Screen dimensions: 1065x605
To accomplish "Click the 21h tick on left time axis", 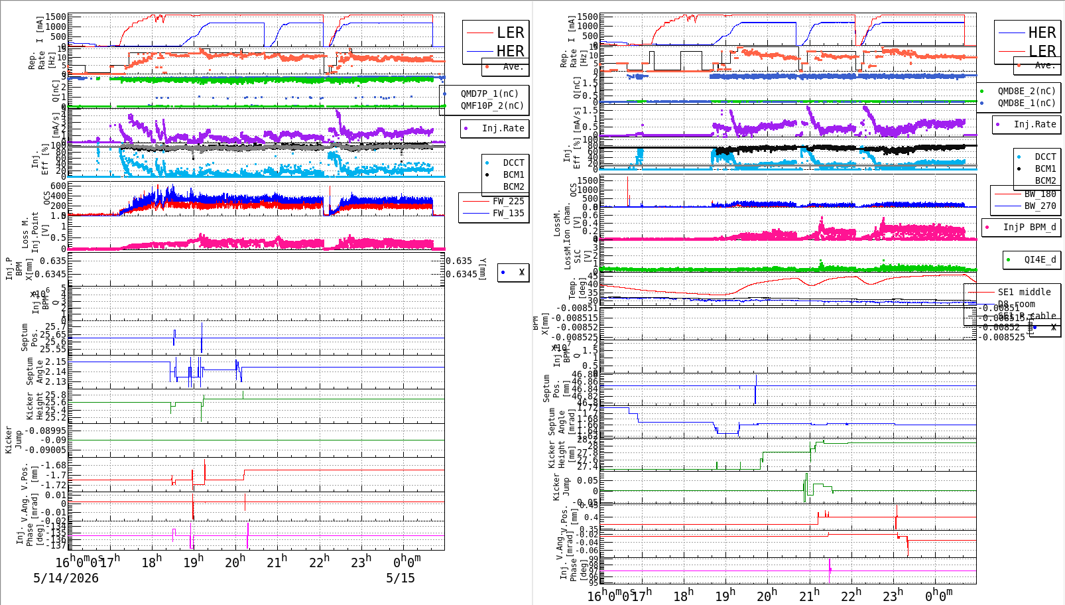I will pyautogui.click(x=277, y=562).
